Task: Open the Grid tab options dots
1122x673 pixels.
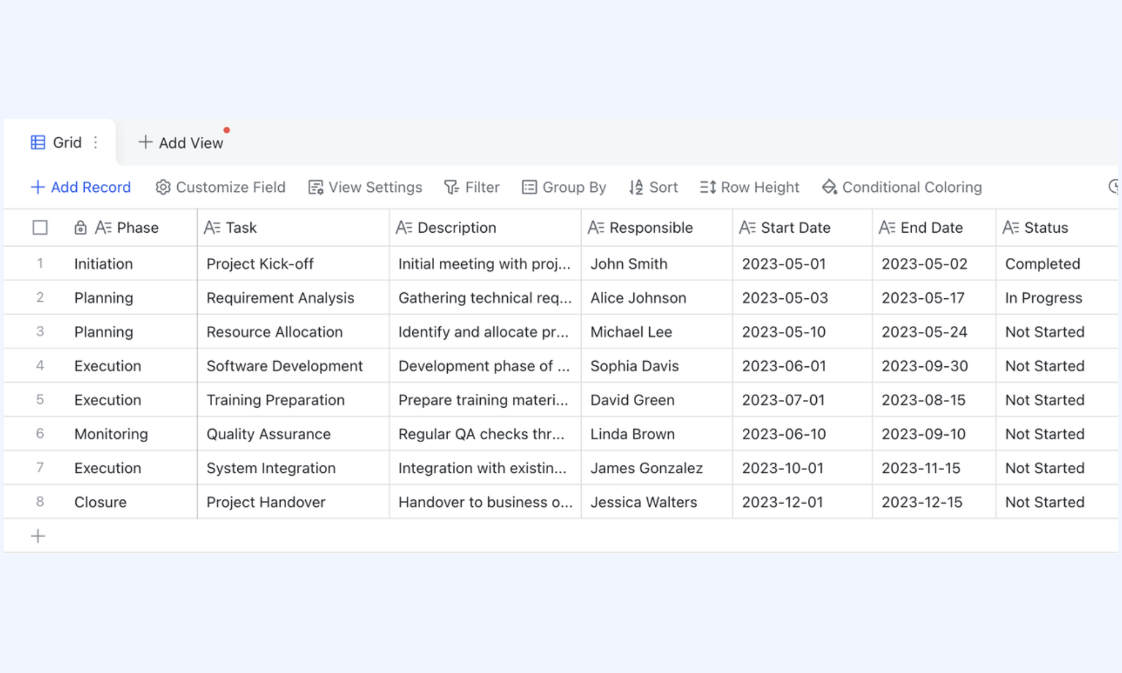Action: (x=96, y=142)
